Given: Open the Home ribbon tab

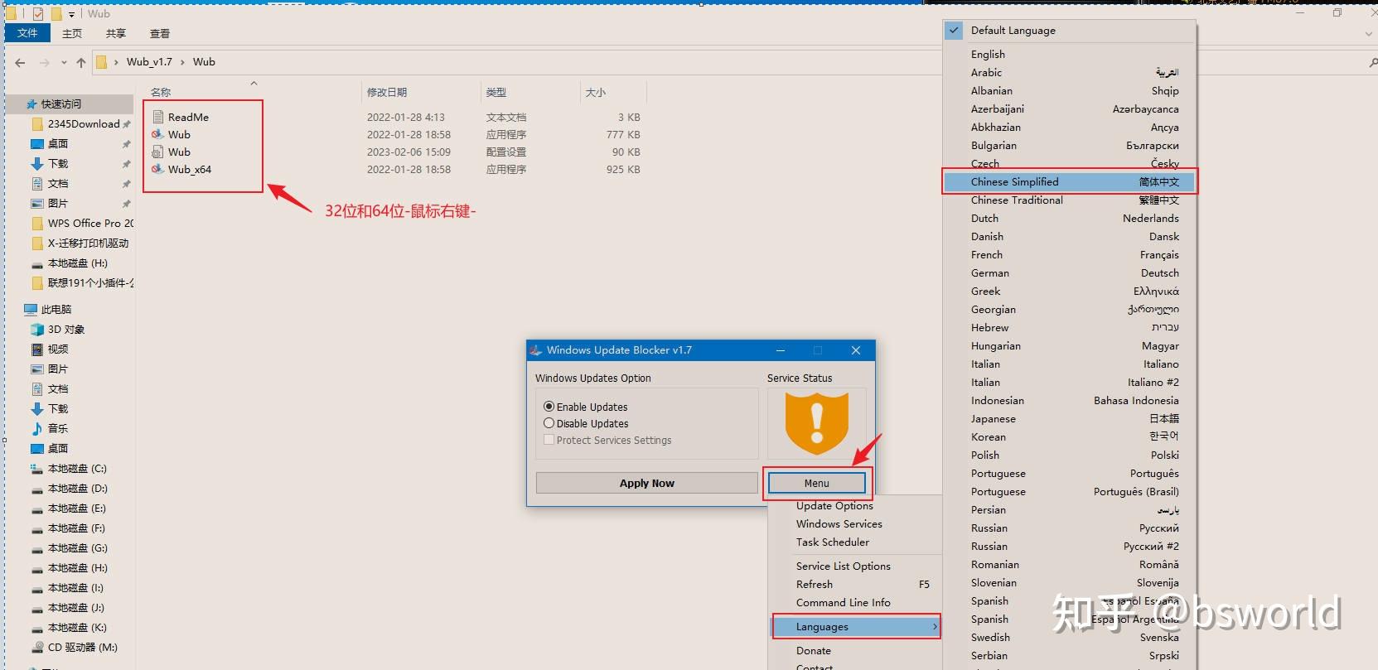Looking at the screenshot, I should [72, 33].
